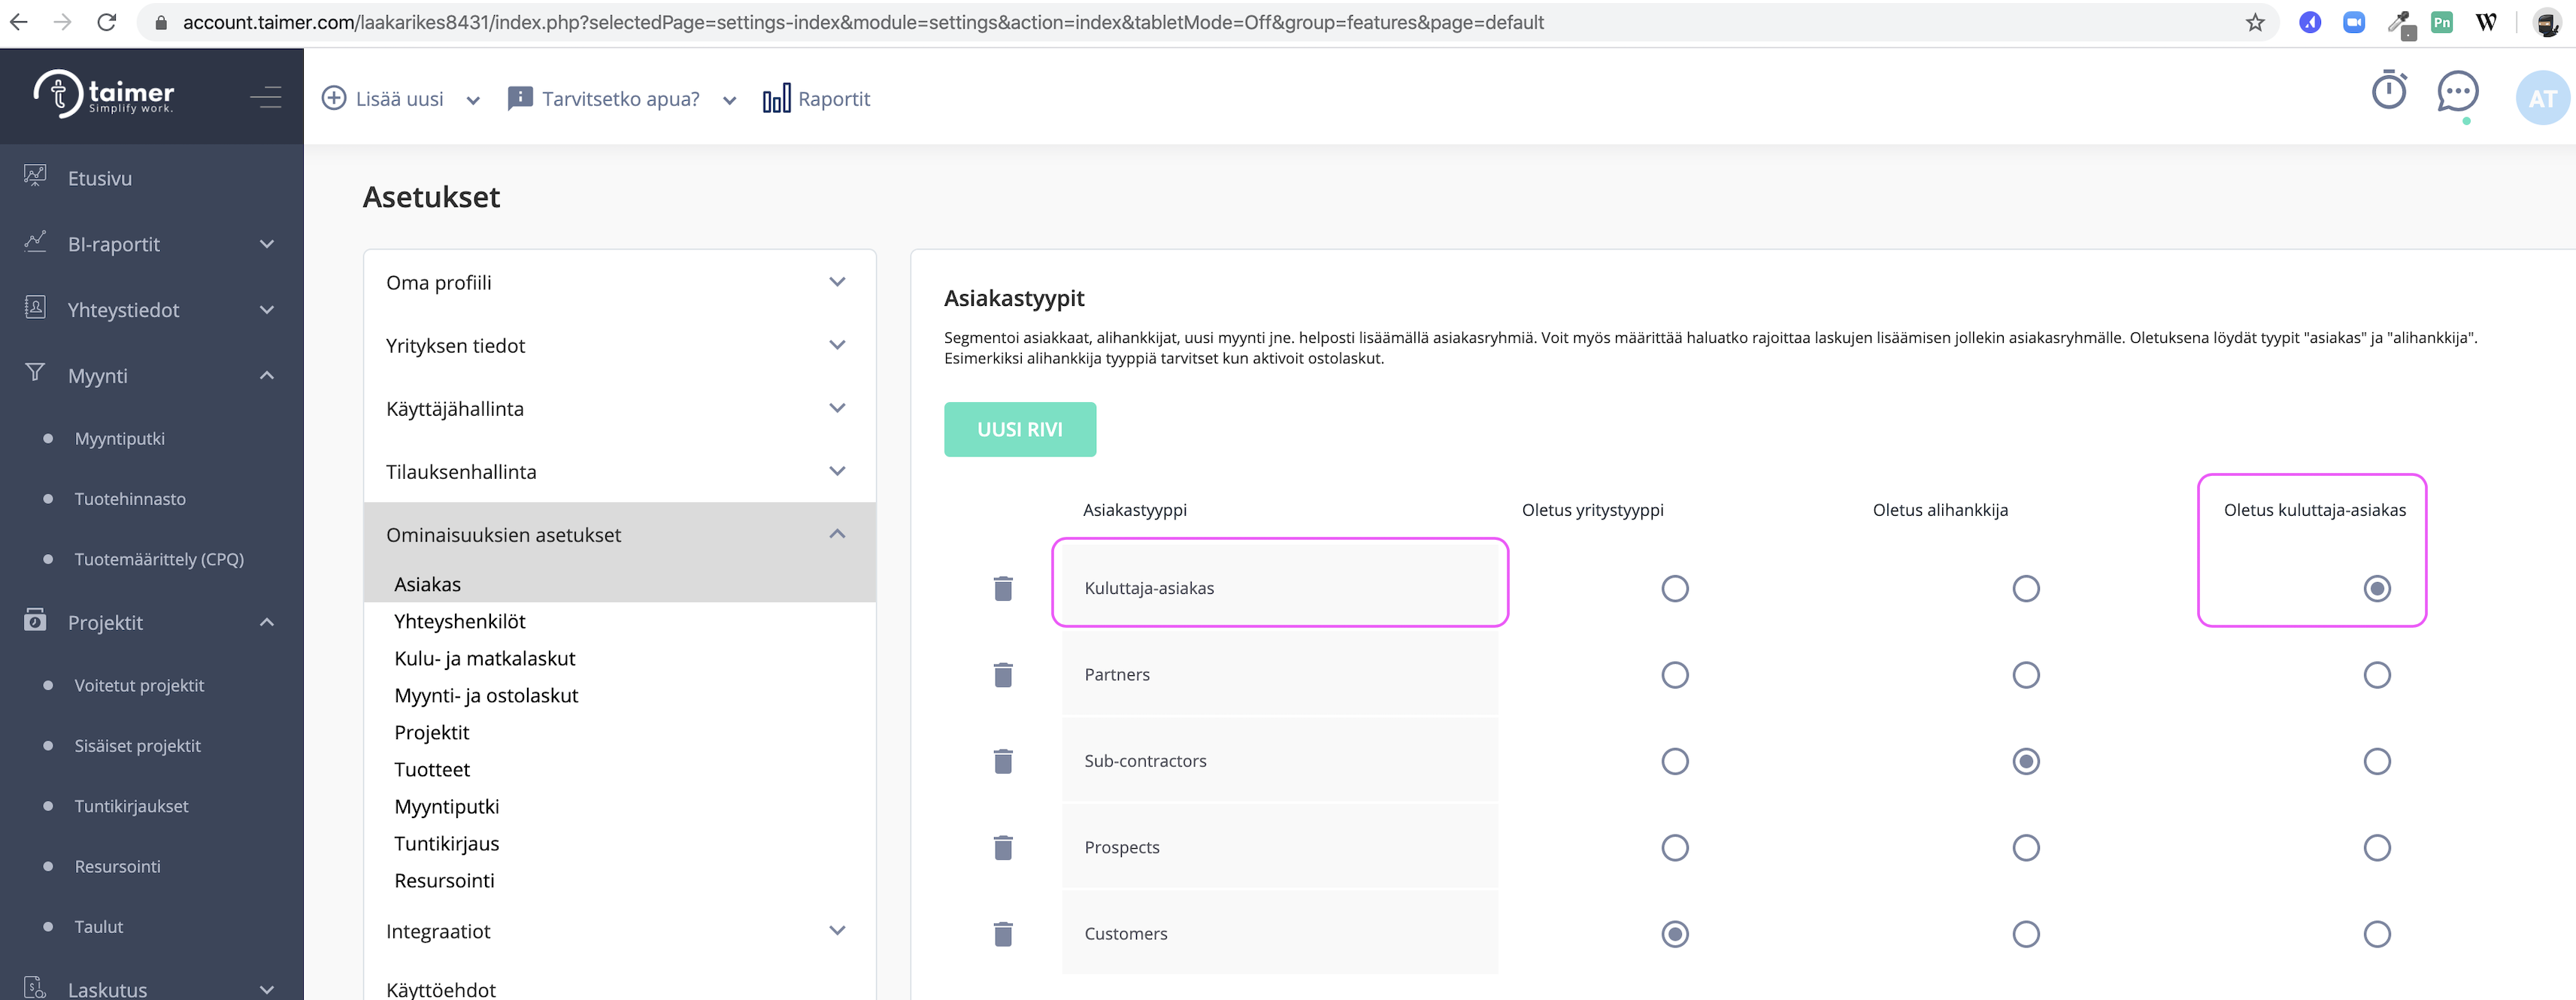This screenshot has width=2576, height=1000.
Task: Click the W extension icon
Action: (x=2486, y=22)
